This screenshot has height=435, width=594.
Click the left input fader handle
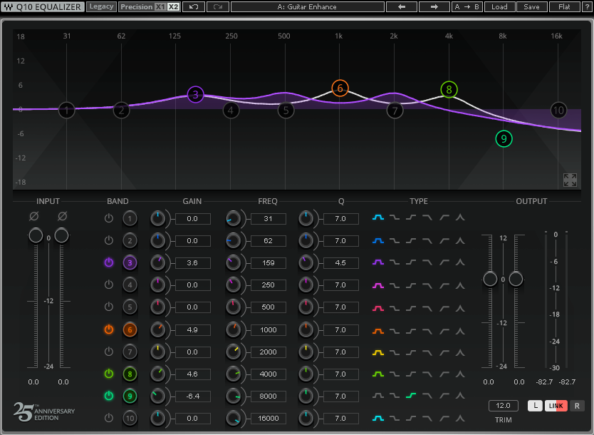coord(36,235)
